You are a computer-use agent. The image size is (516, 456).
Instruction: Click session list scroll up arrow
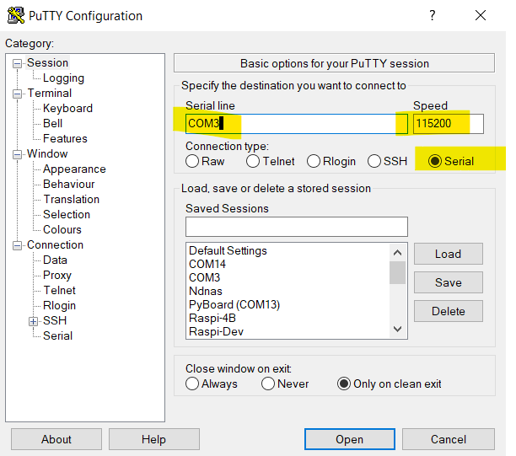(x=397, y=253)
